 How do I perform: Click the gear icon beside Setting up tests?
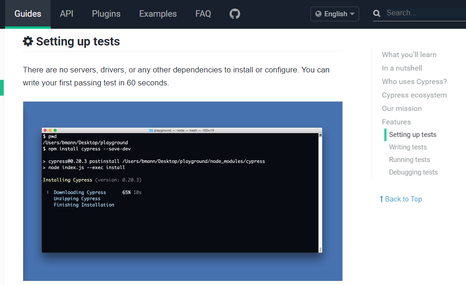pos(28,41)
